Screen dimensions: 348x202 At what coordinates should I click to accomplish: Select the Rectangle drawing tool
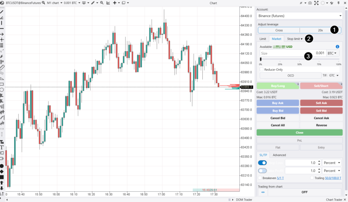coord(3,83)
